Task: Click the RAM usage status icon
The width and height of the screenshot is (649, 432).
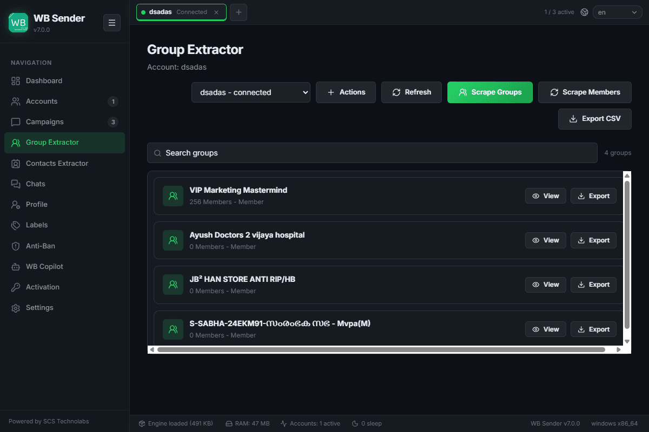Action: click(229, 423)
